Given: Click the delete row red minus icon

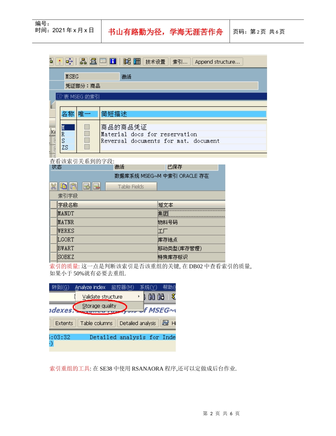Looking at the screenshot, I should 97,186.
